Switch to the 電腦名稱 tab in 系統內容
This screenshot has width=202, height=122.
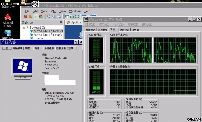coord(18,48)
